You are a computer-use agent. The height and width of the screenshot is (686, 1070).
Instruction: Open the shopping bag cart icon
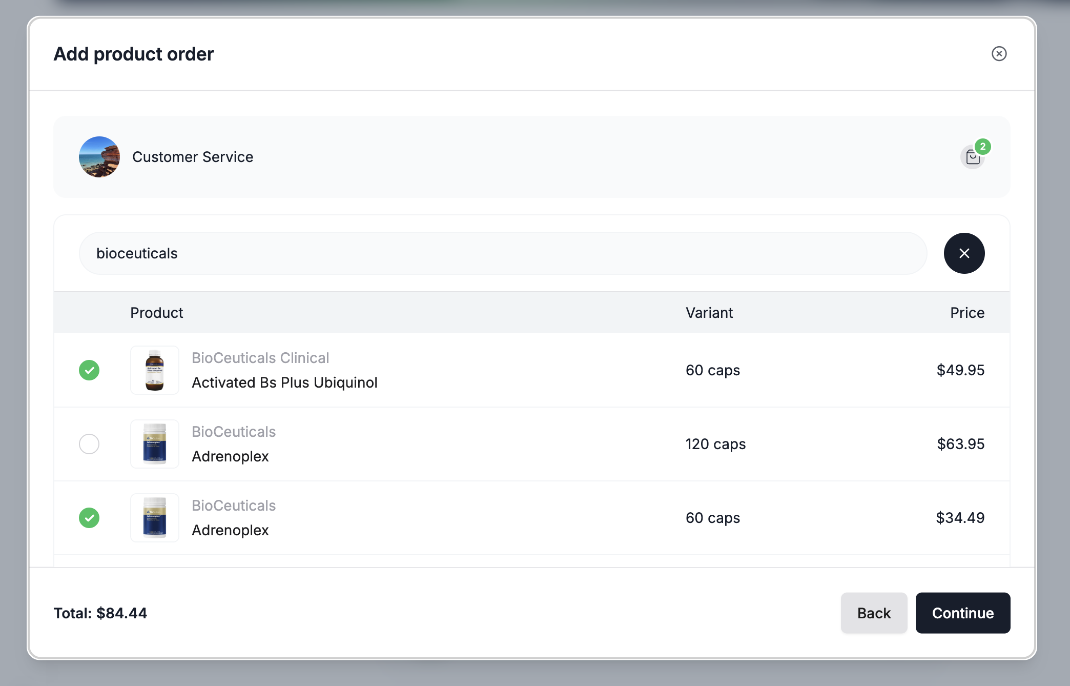tap(972, 157)
